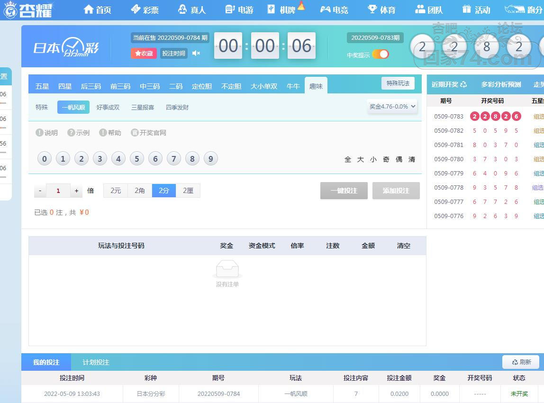This screenshot has height=403, width=544.
Task: Pick number ball 0
Action: (45, 159)
